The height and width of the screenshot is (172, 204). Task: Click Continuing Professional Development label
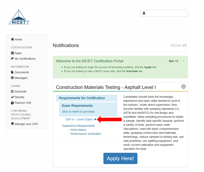point(21,114)
